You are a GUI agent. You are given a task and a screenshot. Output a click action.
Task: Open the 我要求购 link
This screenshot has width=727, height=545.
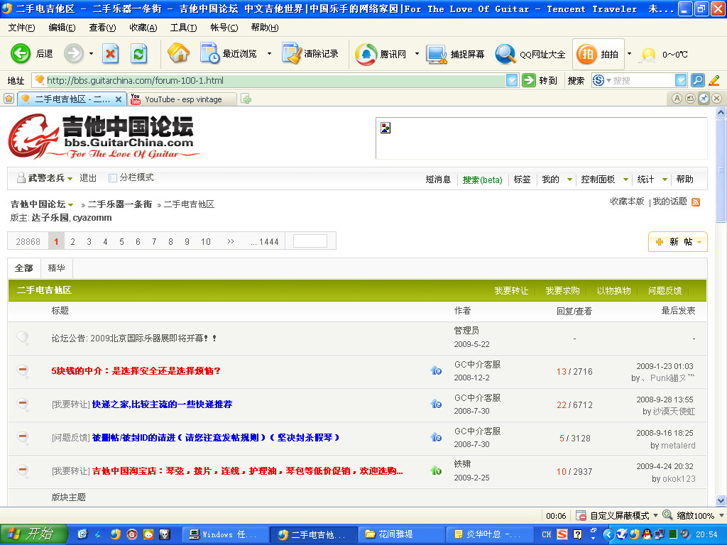coord(562,291)
